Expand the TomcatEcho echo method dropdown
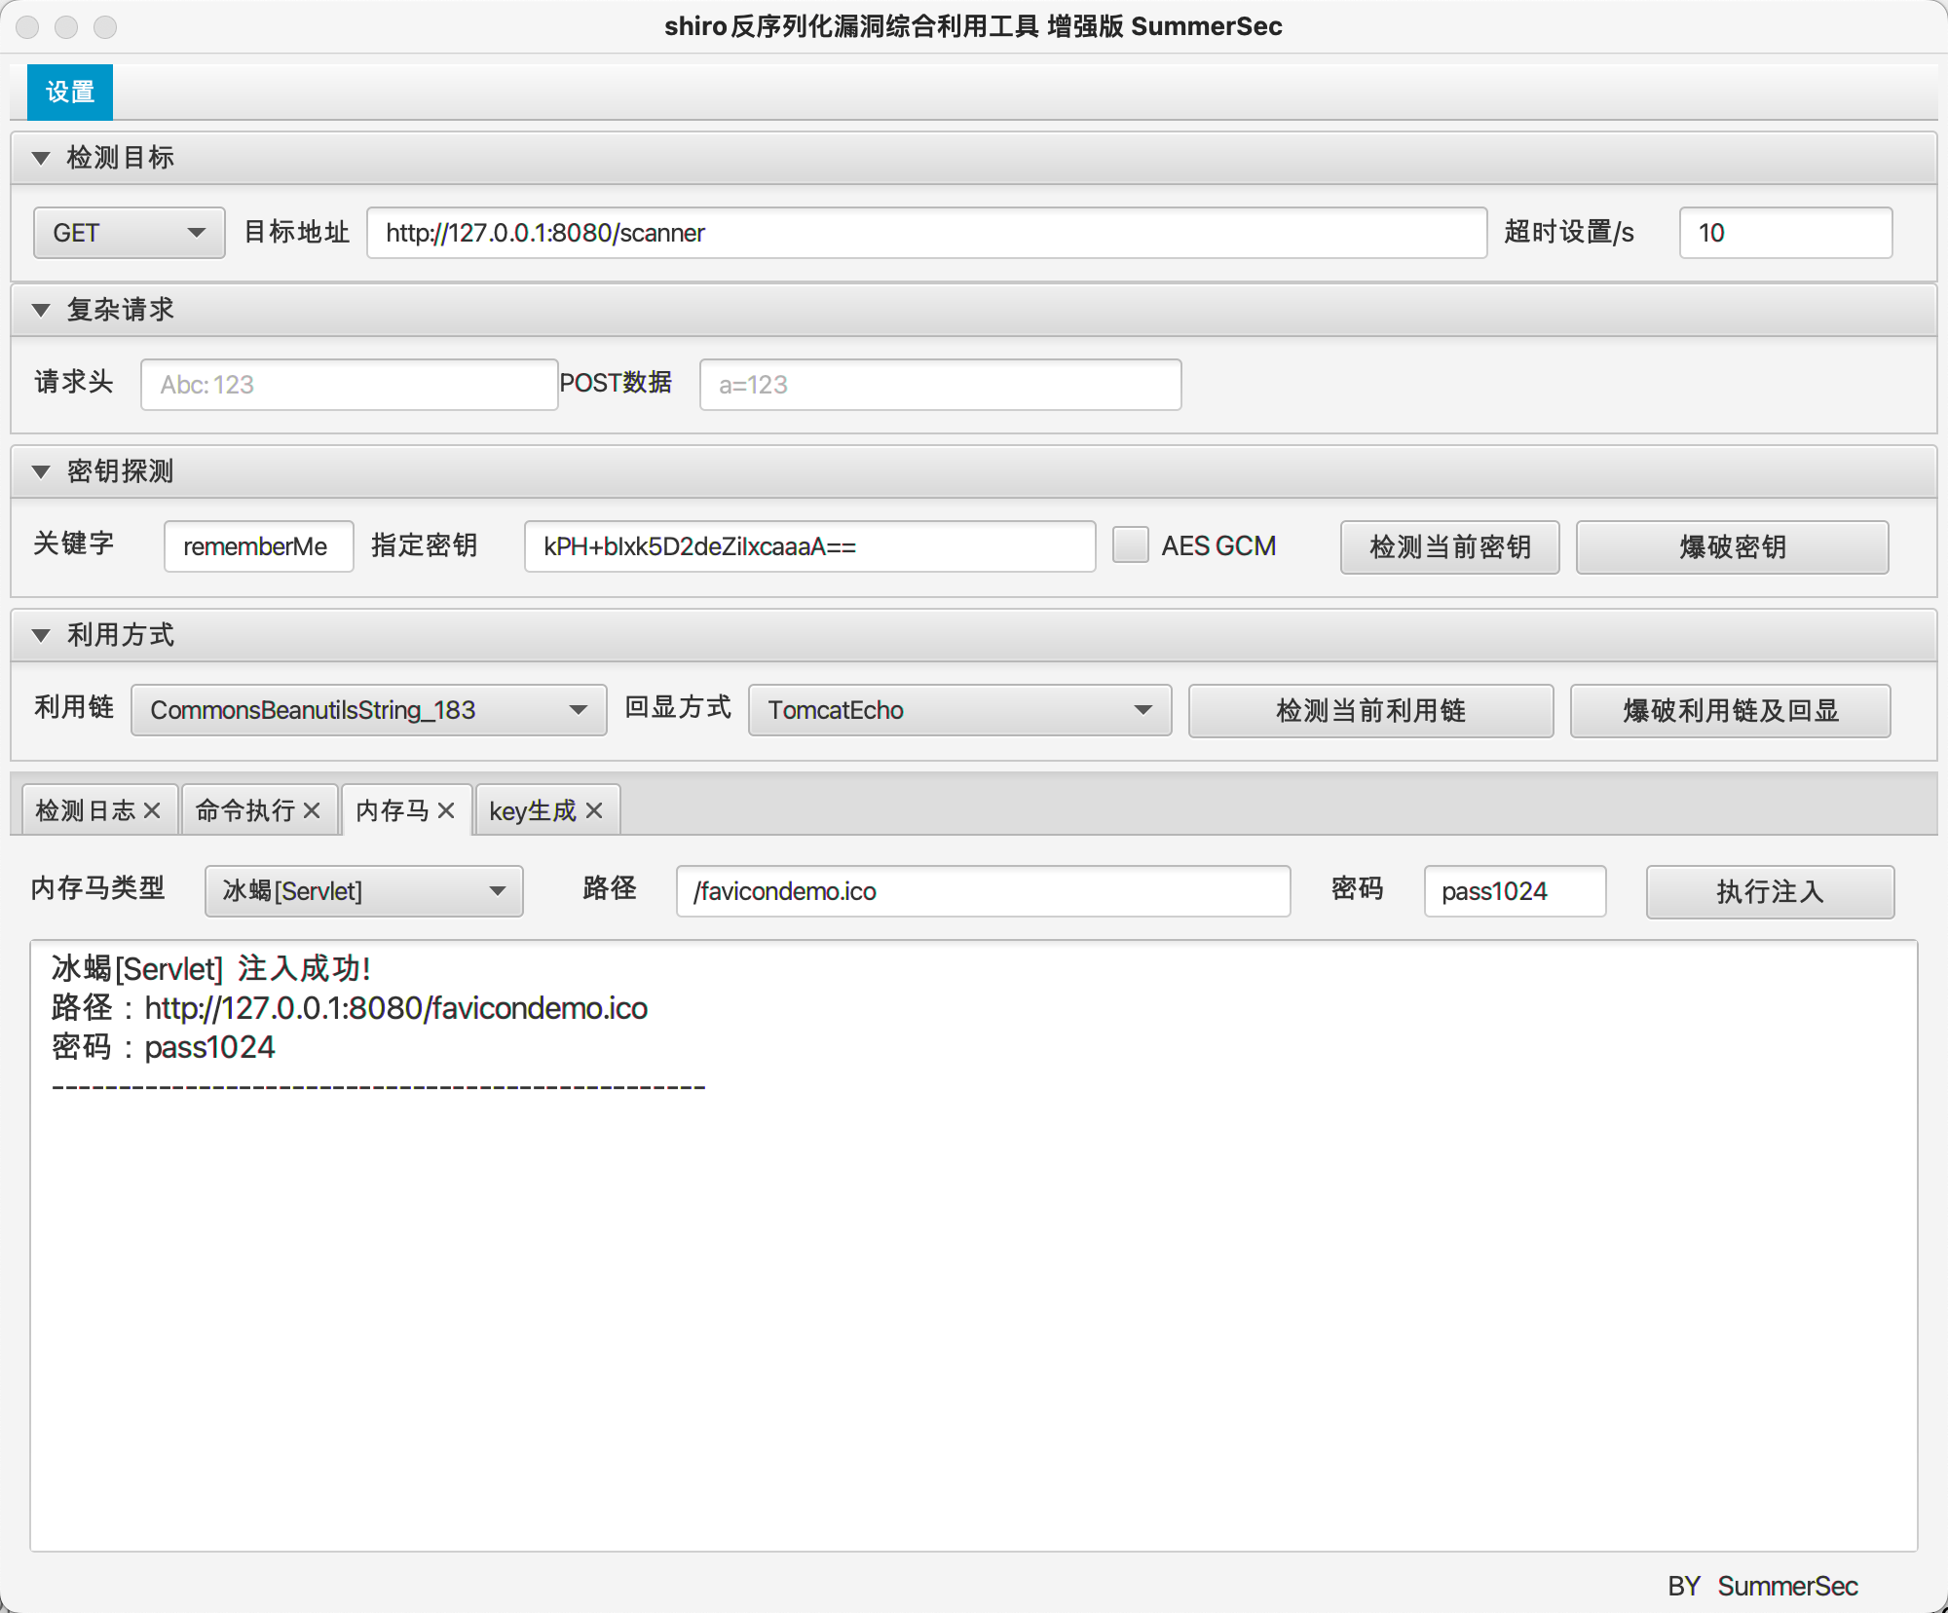Image resolution: width=1948 pixels, height=1613 pixels. 959,710
